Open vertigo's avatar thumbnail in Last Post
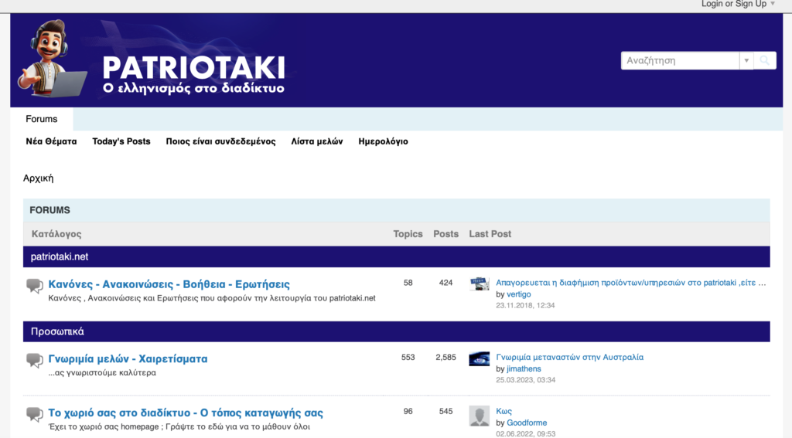Viewport: 792px width, 438px height. tap(479, 284)
